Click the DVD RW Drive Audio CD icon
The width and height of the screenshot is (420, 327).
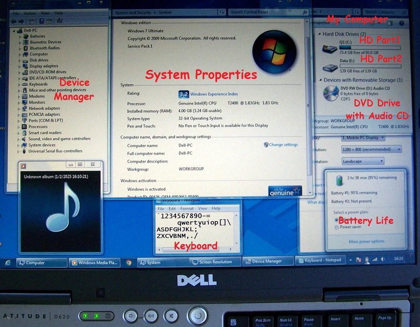tap(330, 92)
